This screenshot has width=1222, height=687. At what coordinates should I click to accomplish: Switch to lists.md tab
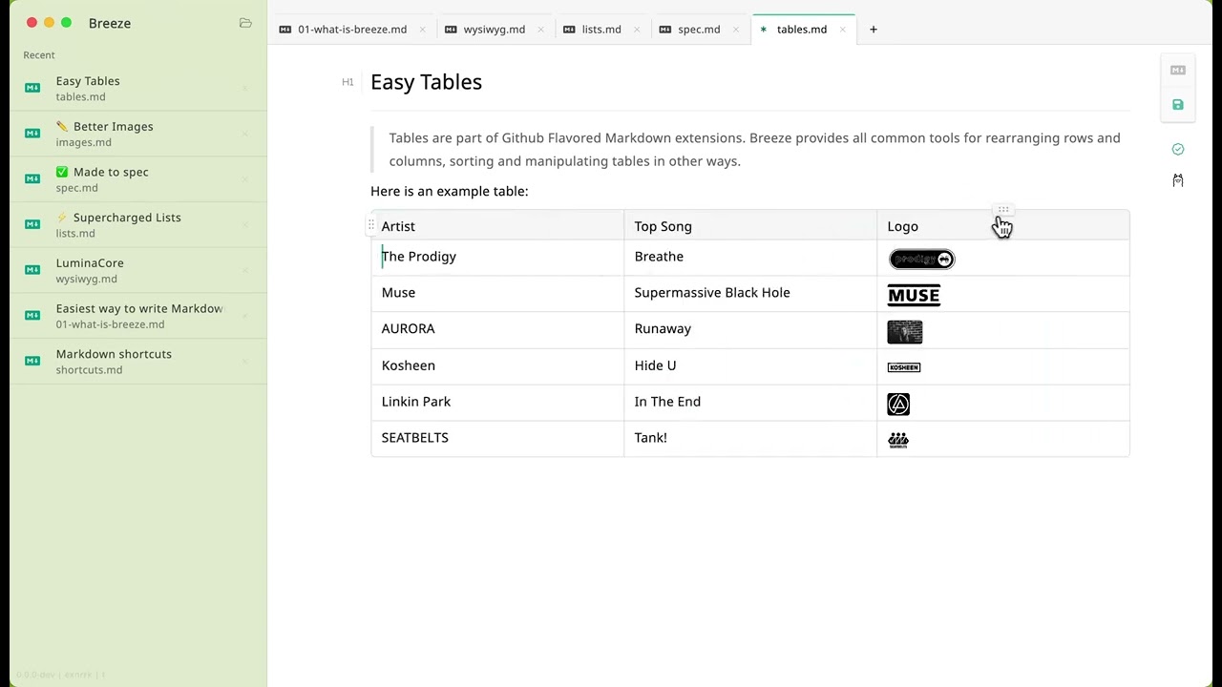[x=601, y=30]
